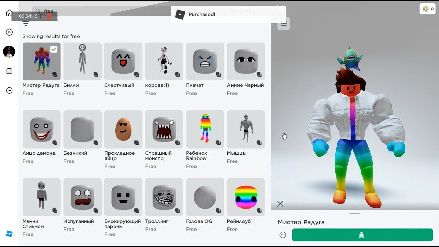Viewport: 439px width, 247px height.
Task: Open the avatar profile picture in sidebar
Action: pos(9,51)
